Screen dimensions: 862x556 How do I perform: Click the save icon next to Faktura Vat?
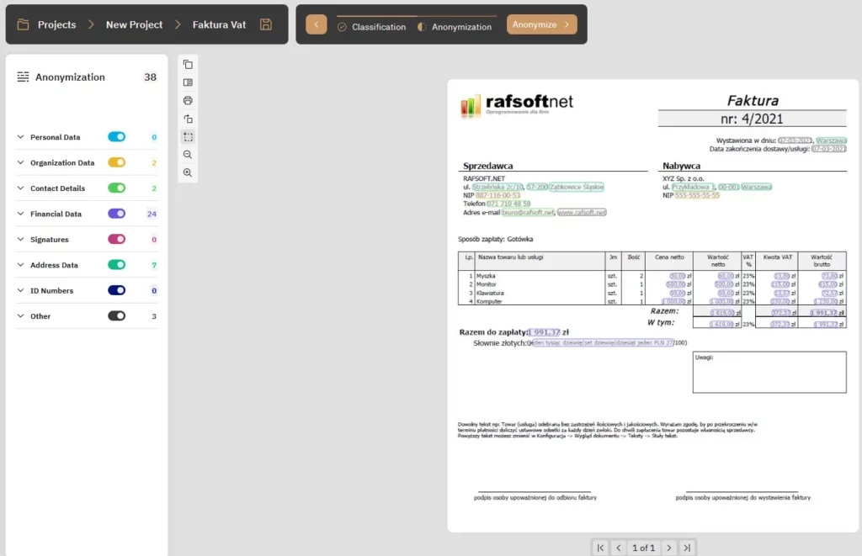tap(266, 24)
